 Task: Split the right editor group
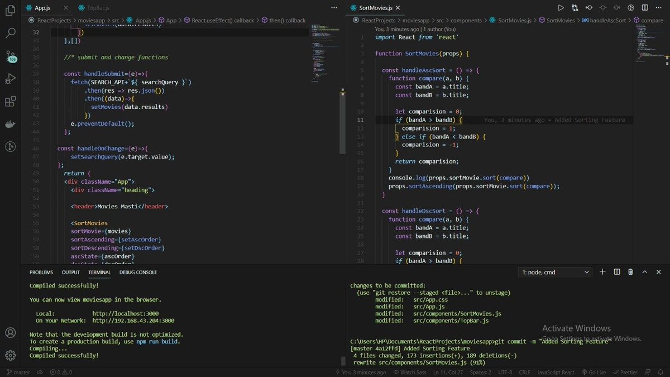coord(644,8)
